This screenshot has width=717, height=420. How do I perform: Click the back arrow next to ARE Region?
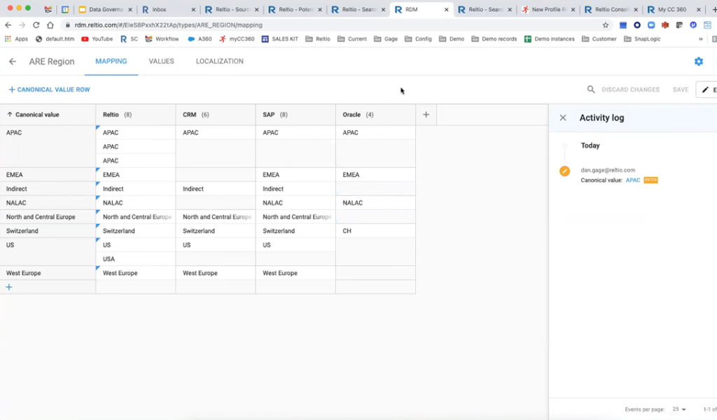coord(13,62)
